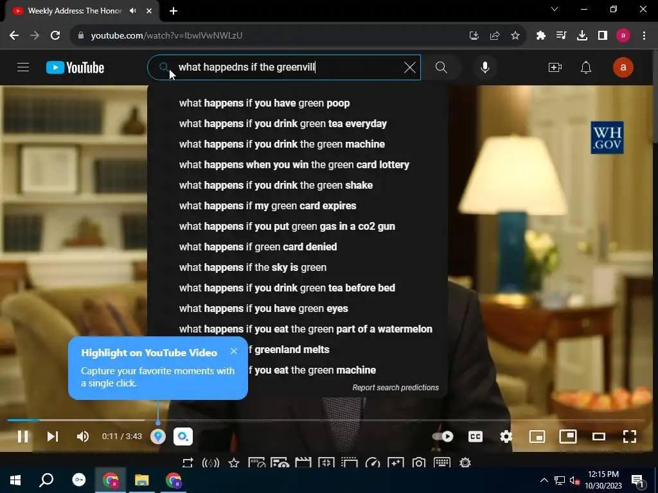This screenshot has height=493, width=658.
Task: Toggle the autoplay switch
Action: (443, 437)
